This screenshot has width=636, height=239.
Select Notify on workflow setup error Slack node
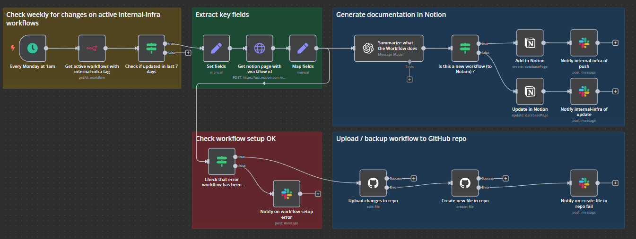[x=287, y=194]
